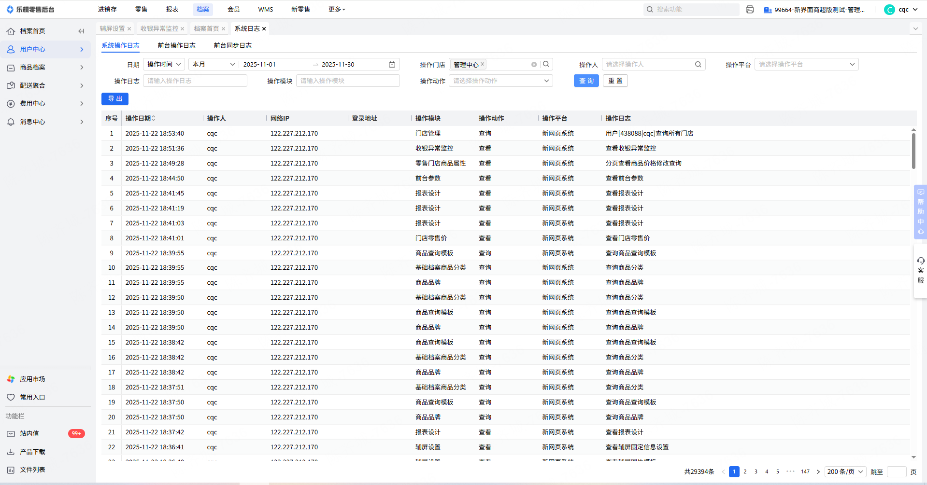
Task: Open 站内信 inbox
Action: (x=29, y=434)
